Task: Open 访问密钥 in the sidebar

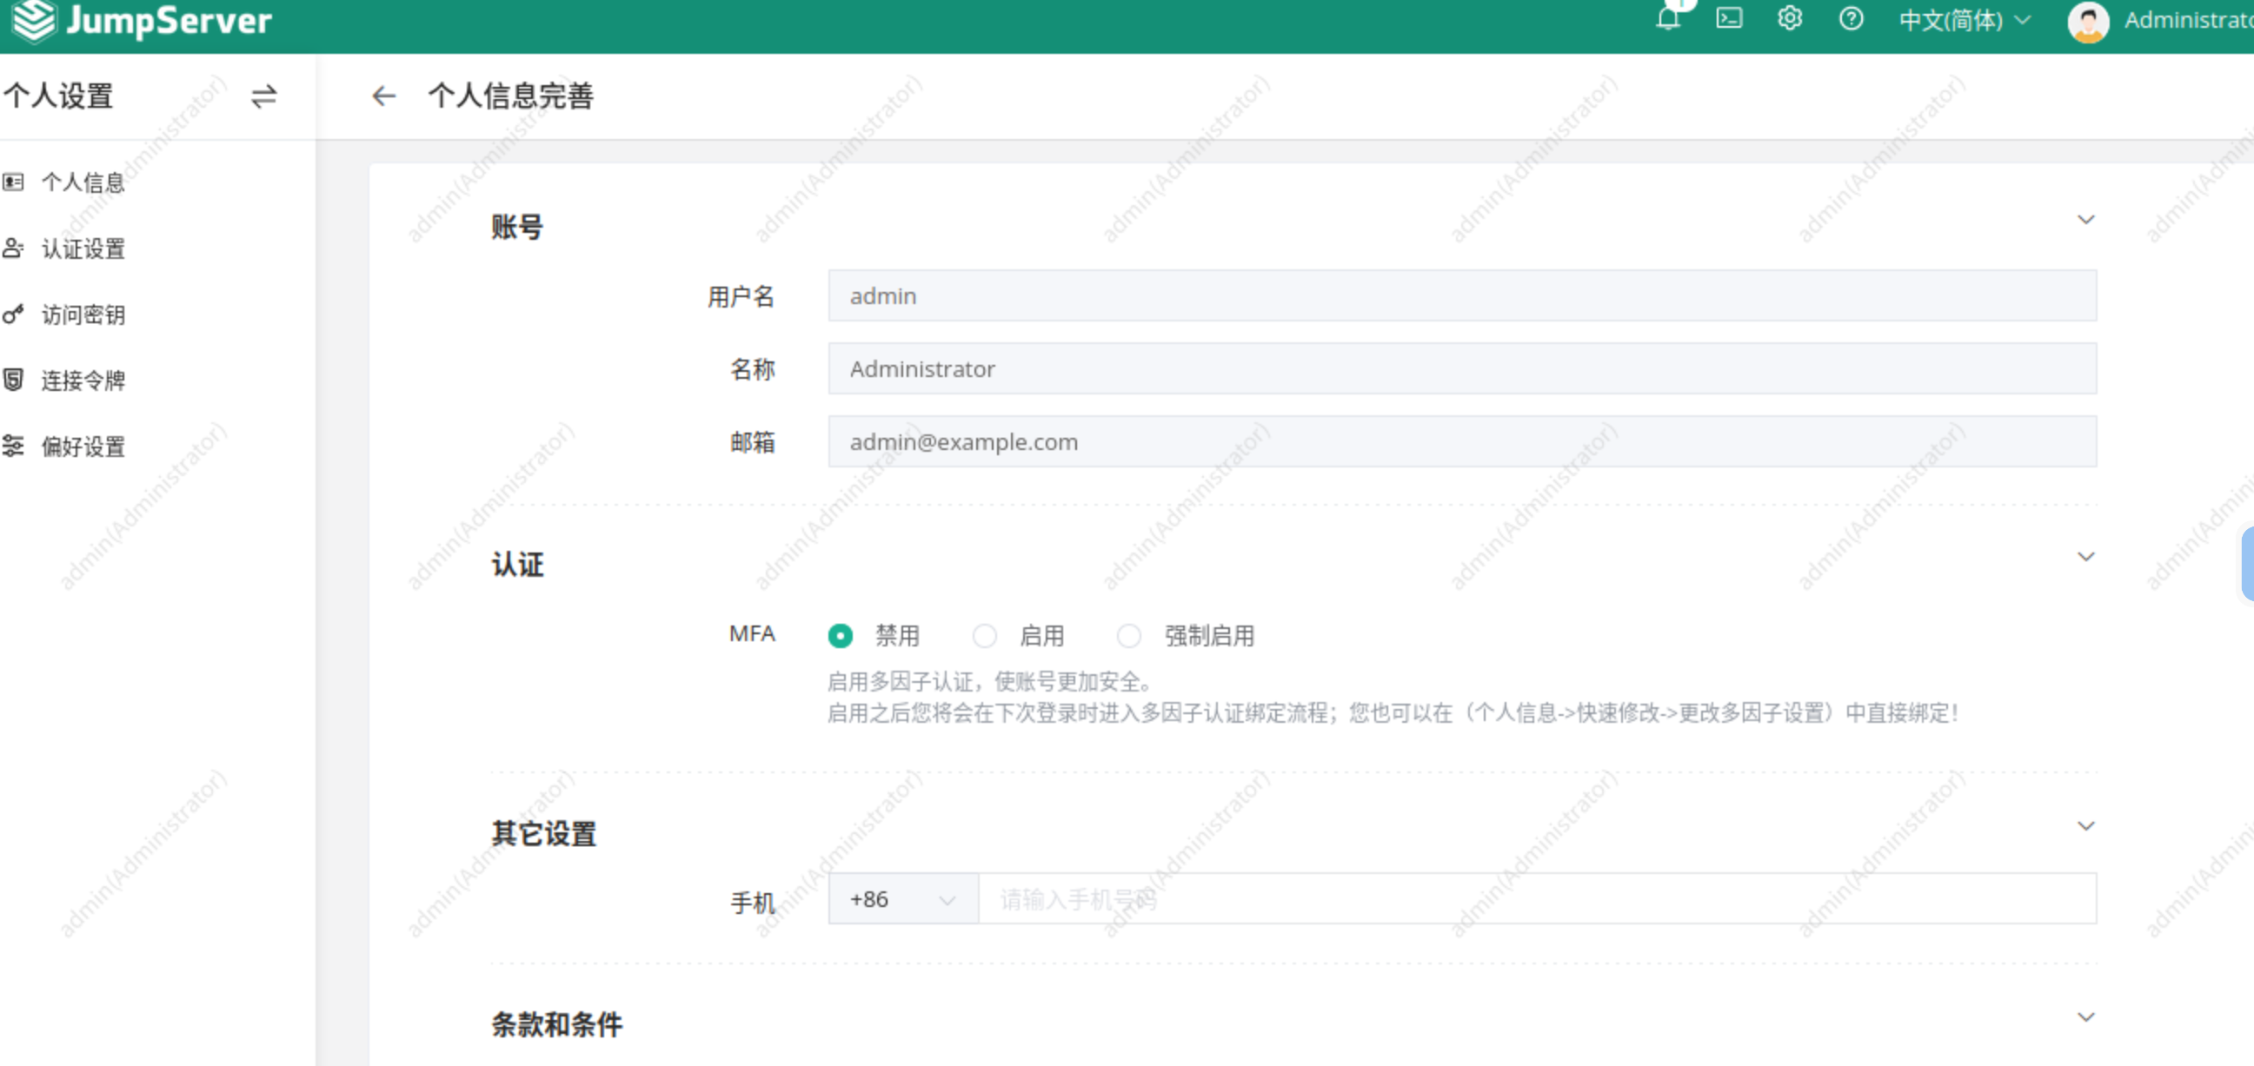Action: pyautogui.click(x=83, y=315)
